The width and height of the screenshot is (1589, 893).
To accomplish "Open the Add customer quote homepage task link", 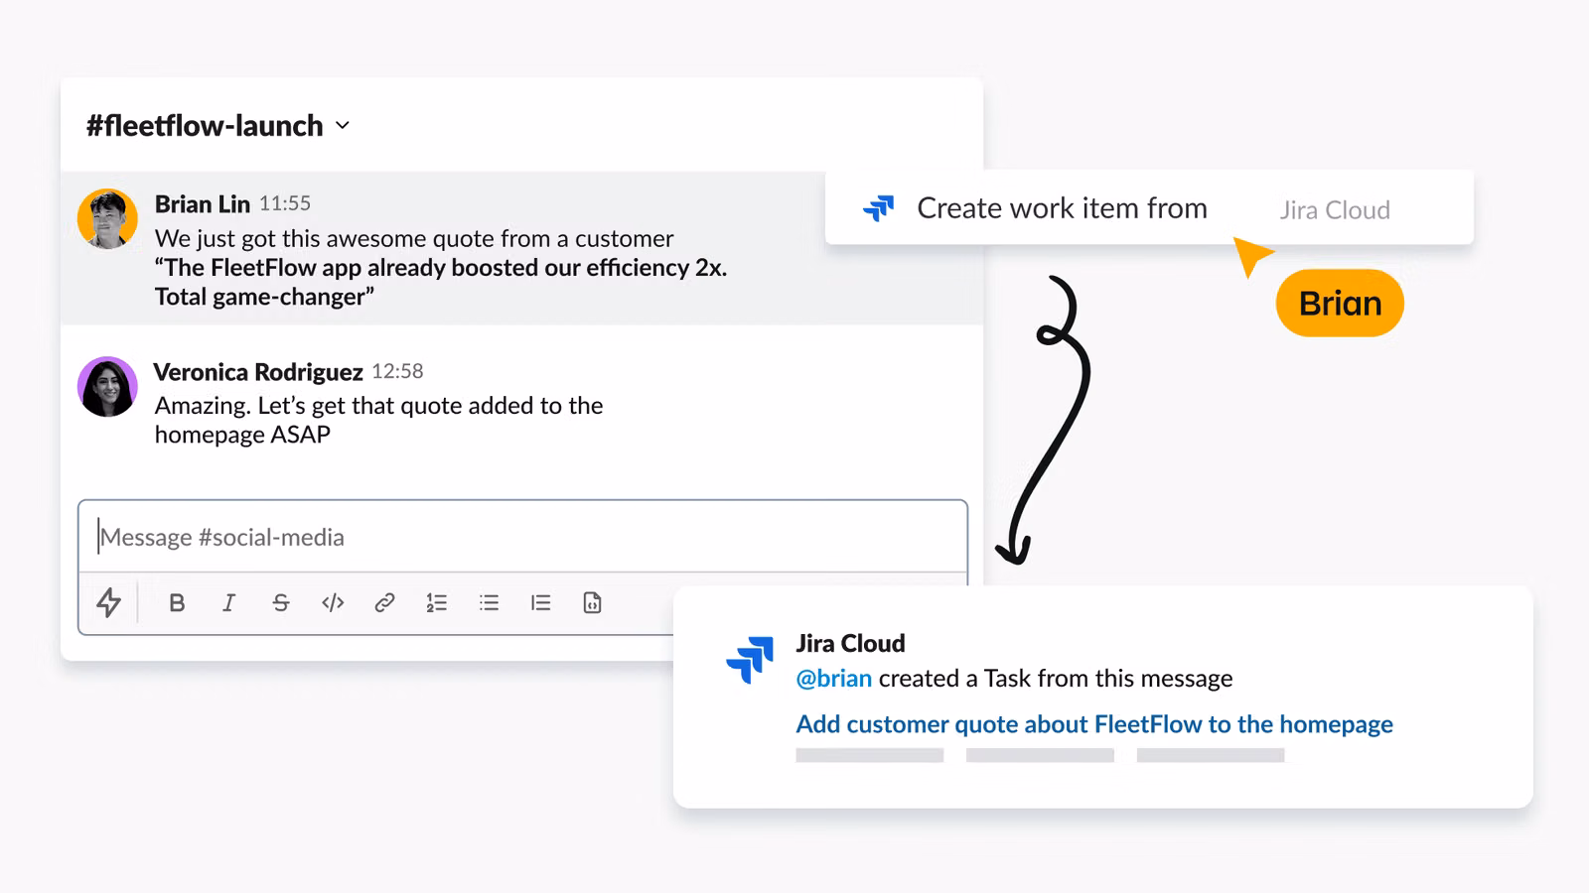I will tap(1093, 724).
